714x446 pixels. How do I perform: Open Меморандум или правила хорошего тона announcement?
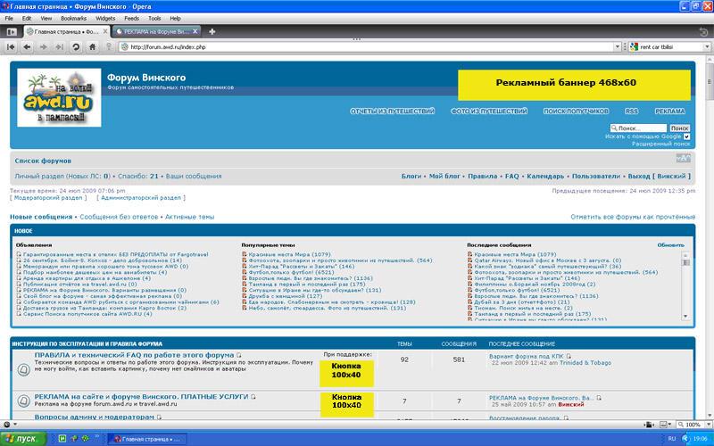coord(105,266)
